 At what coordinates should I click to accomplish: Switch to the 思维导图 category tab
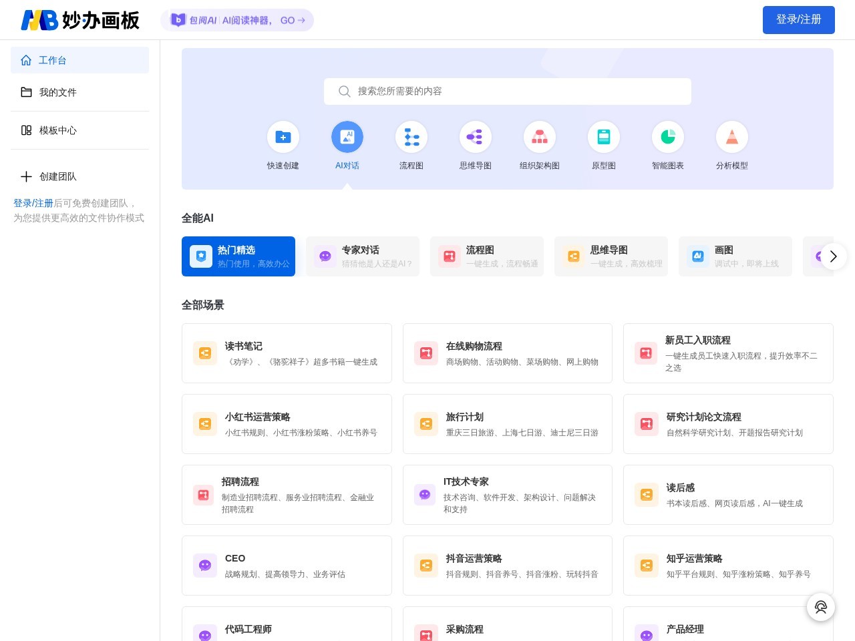click(611, 256)
